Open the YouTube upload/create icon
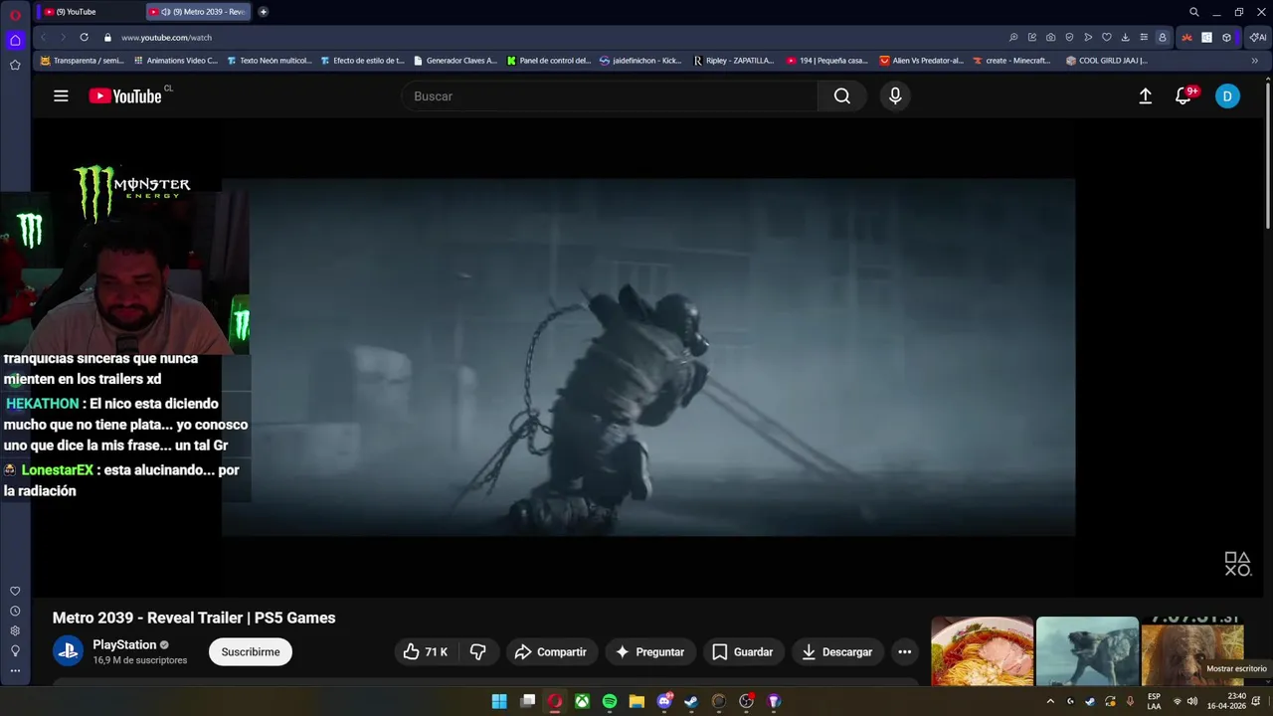Screen dimensions: 1273x716 click(1146, 96)
